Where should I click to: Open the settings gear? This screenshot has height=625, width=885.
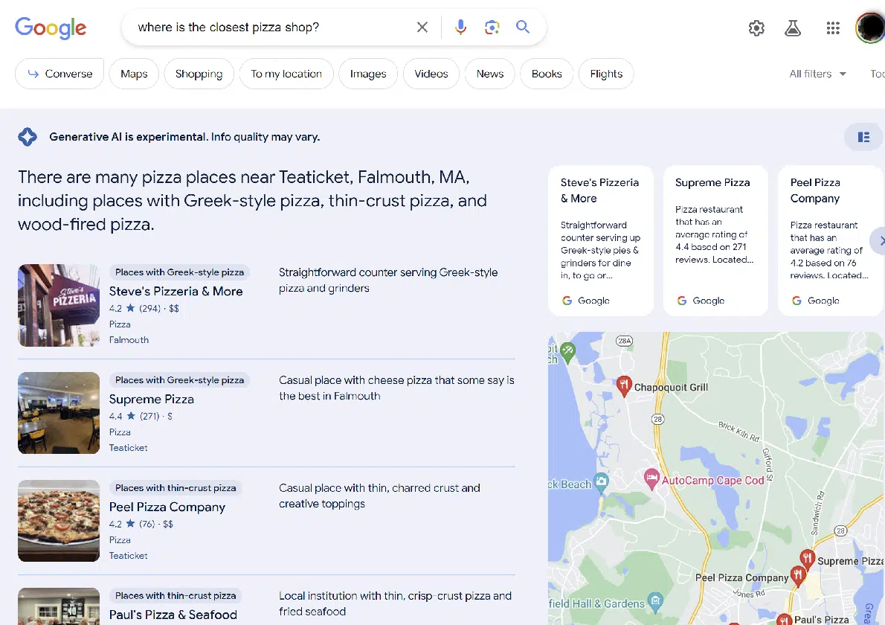(x=756, y=28)
